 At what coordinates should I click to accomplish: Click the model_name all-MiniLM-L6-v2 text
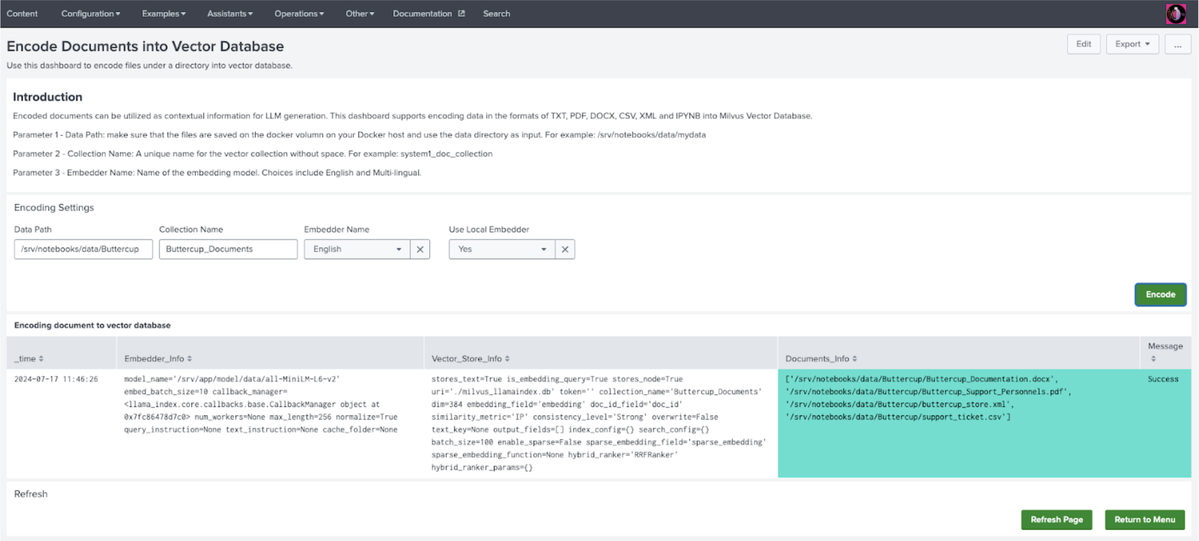coord(232,379)
